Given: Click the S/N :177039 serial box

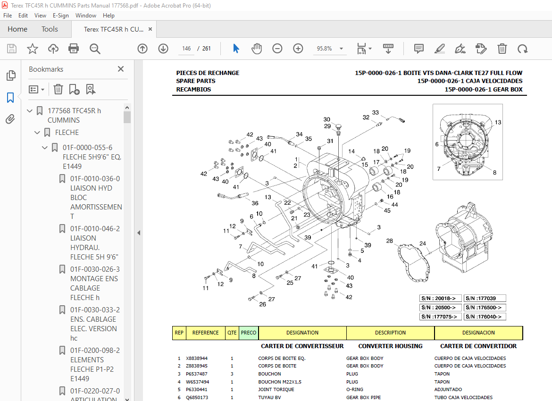Looking at the screenshot, I should (x=485, y=298).
